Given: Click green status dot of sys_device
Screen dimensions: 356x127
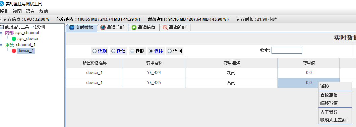Looking at the screenshot, I should tap(14, 39).
